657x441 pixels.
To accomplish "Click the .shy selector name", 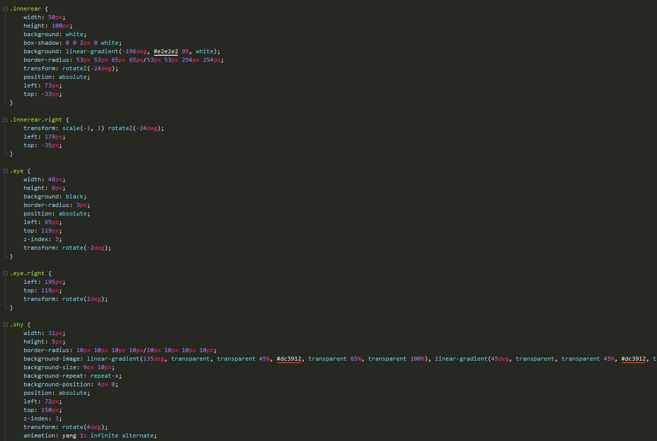I will click(17, 325).
